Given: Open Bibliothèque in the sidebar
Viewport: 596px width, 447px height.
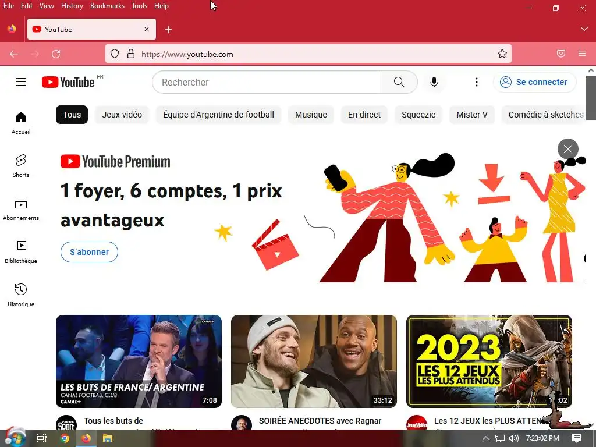Looking at the screenshot, I should pos(21,253).
